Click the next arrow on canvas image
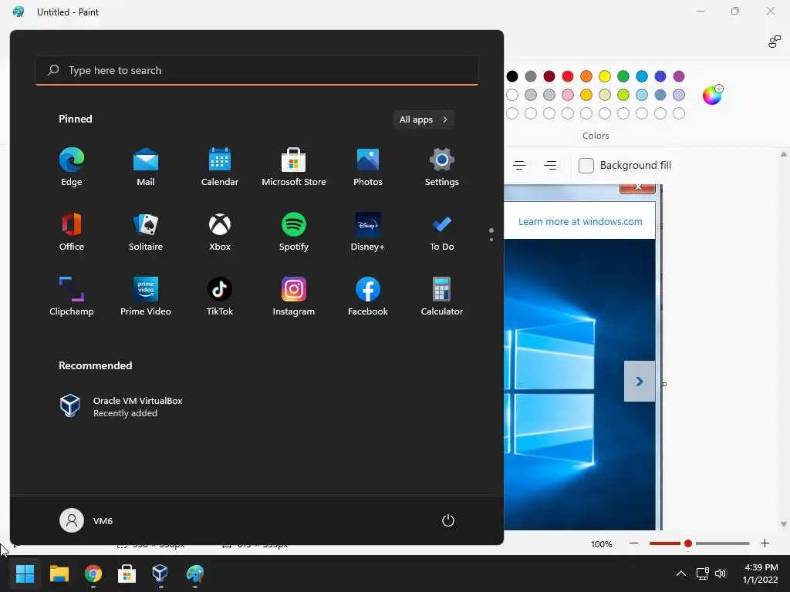 click(640, 381)
